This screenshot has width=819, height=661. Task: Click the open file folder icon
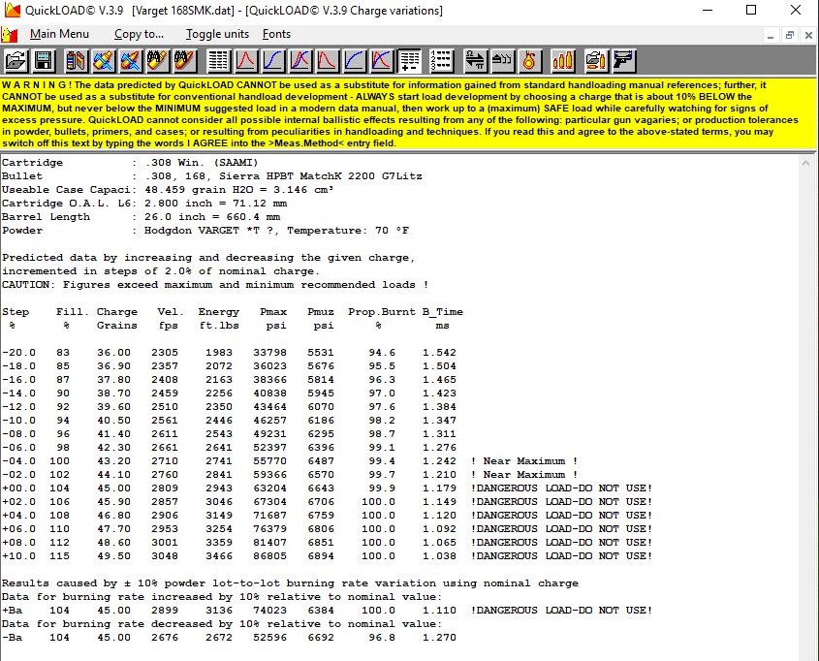point(16,61)
